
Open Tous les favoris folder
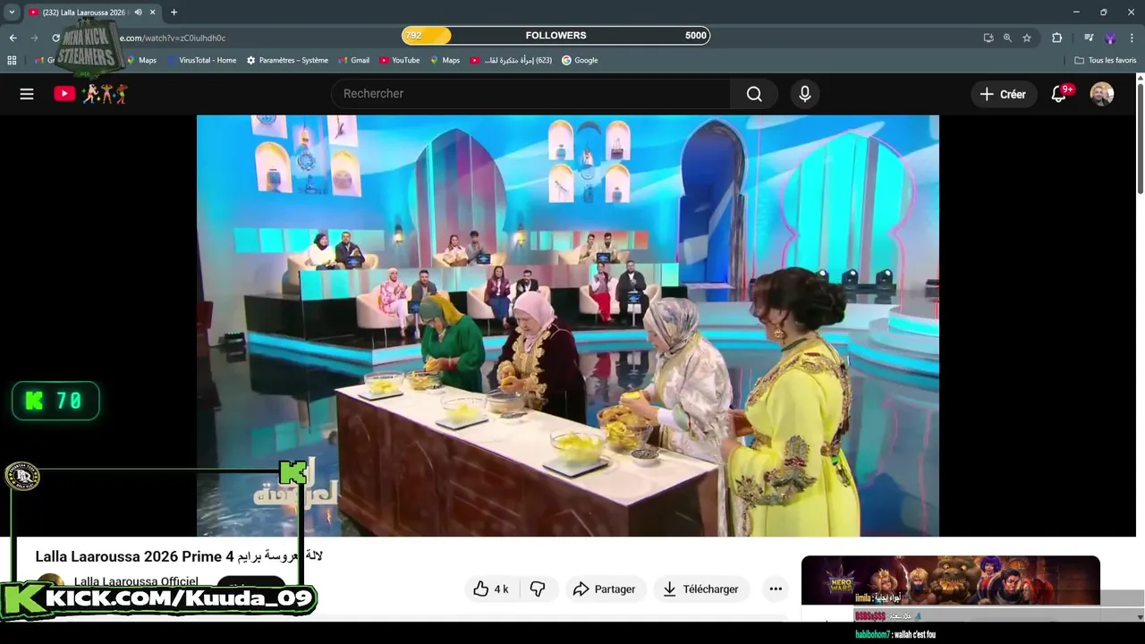coord(1106,60)
